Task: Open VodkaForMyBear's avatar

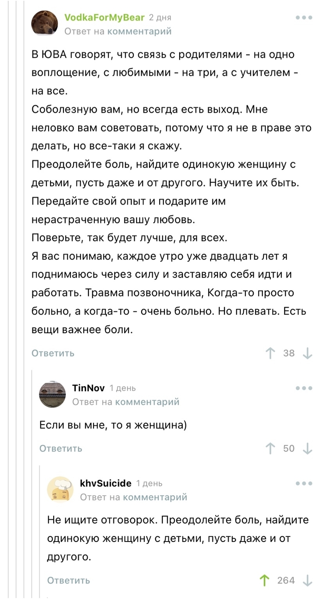Action: (x=44, y=22)
